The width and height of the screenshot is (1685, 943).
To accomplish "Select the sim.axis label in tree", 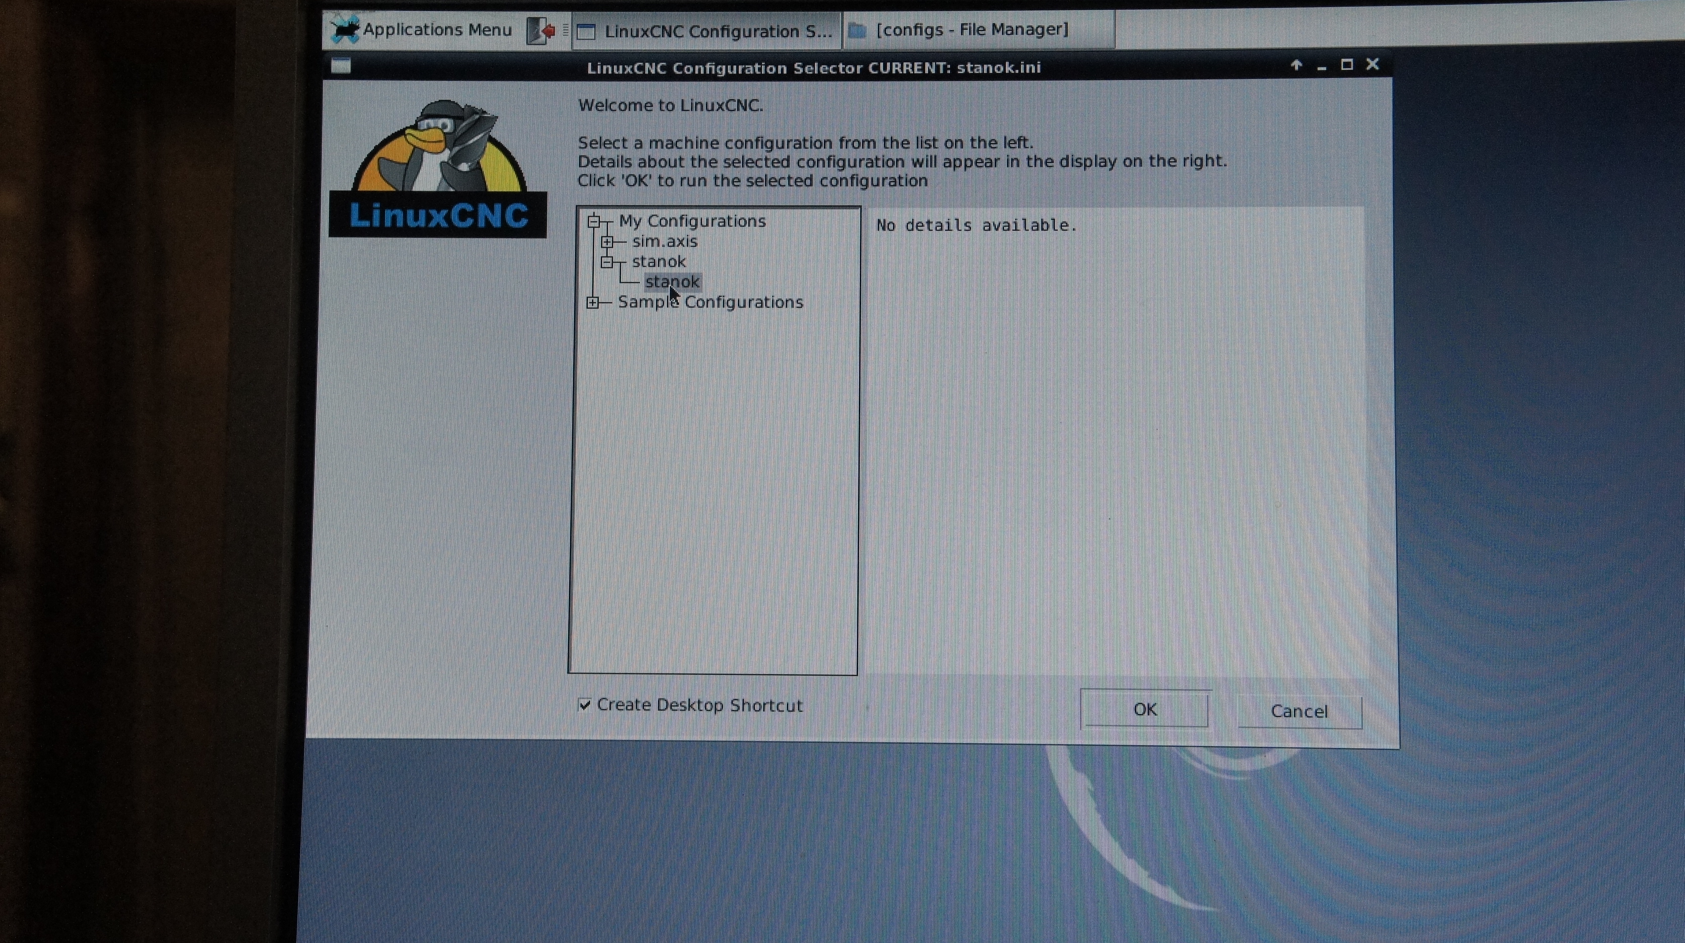I will tap(664, 242).
